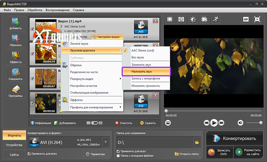Open the Эффекты tool in sidebar
Viewport: 267px width, 162px height.
16,57
